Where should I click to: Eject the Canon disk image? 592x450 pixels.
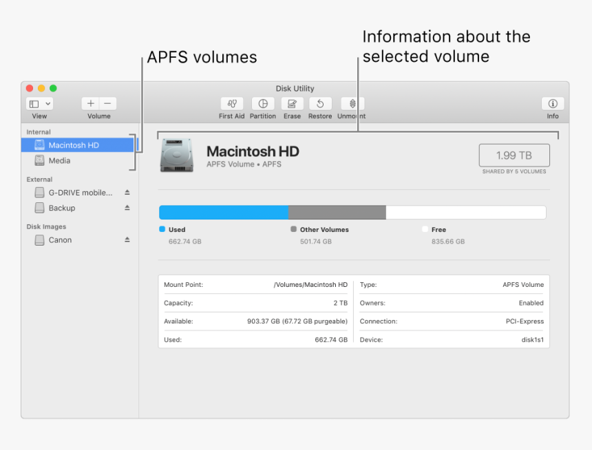(x=127, y=239)
